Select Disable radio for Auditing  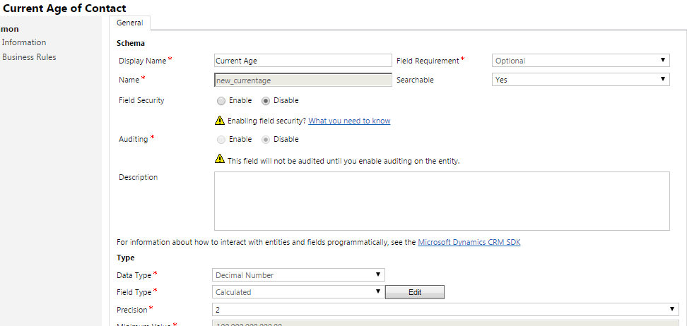[266, 140]
